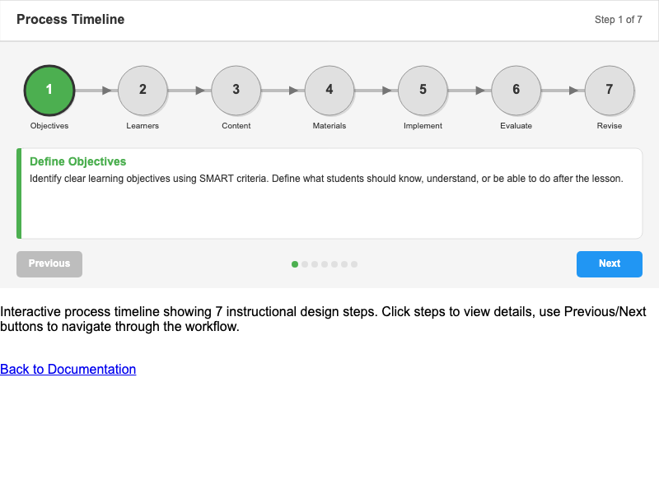Click the Objectives label under step 1
Screen dimensions: 659x494
(x=49, y=126)
